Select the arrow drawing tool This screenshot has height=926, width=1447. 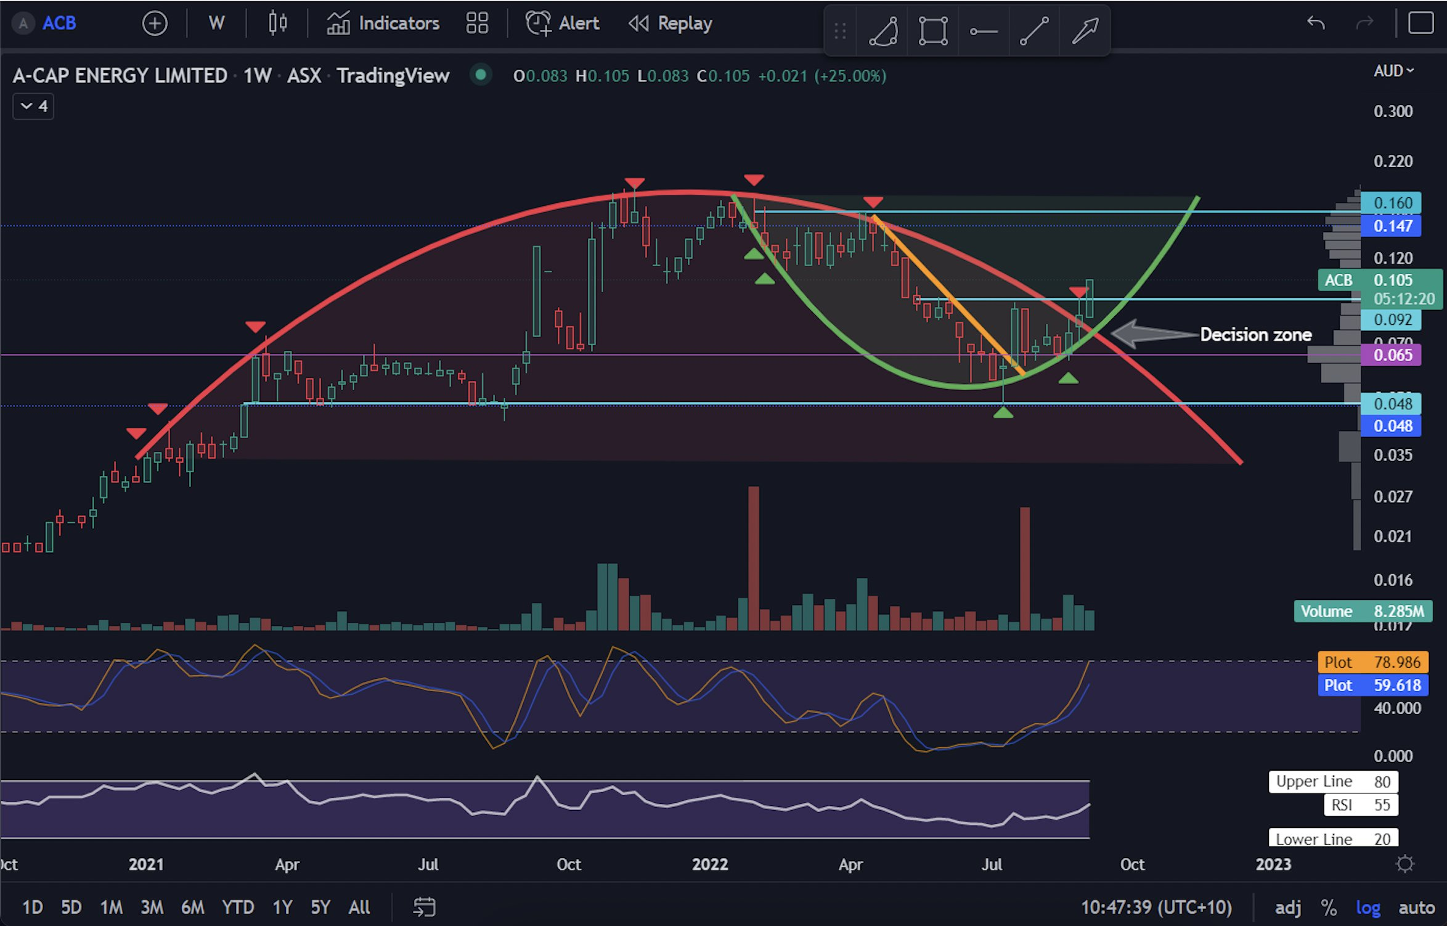tap(1084, 31)
